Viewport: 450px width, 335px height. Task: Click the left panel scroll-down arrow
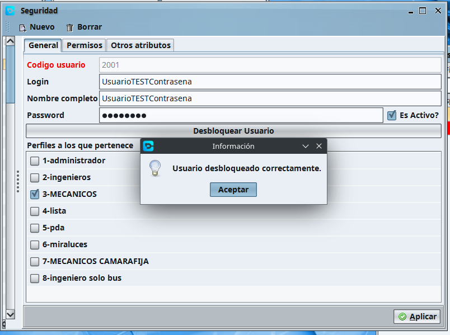10,314
